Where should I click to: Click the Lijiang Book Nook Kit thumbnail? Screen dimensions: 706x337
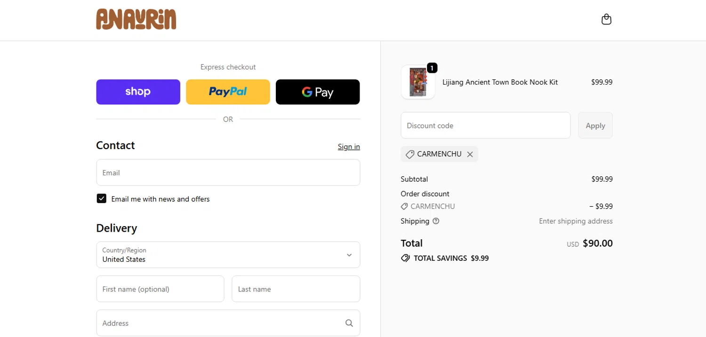418,82
